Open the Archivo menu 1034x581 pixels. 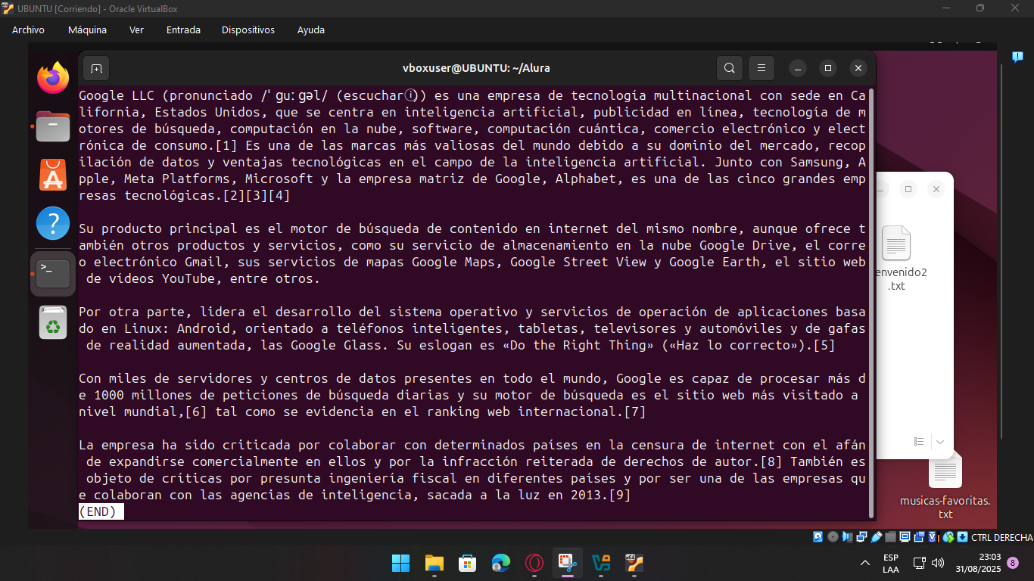(28, 30)
